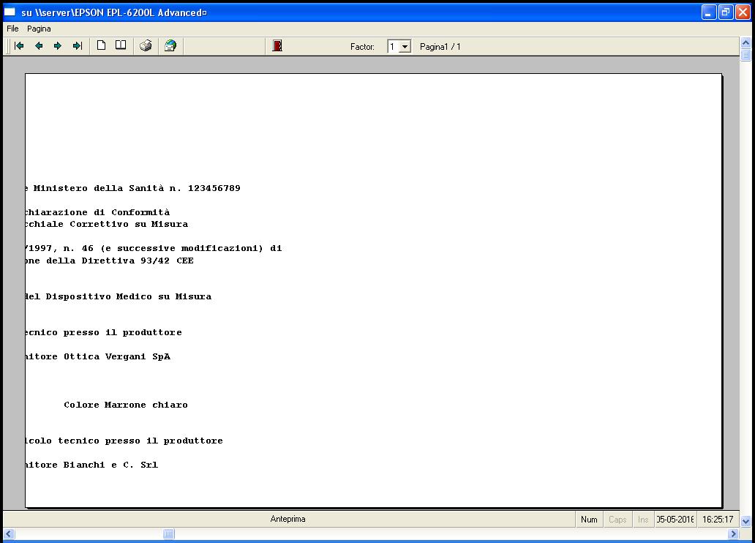The image size is (755, 543).
Task: Click the '46 (e successive modificazioni)' line
Action: coord(173,249)
